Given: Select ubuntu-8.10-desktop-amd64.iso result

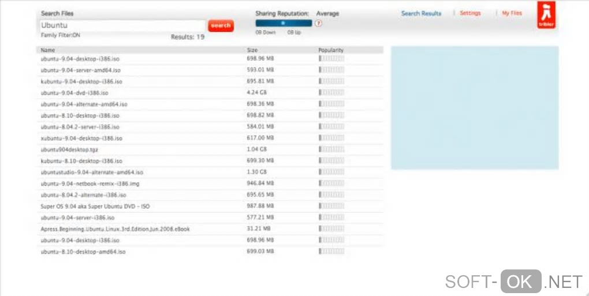Looking at the screenshot, I should 210,252.
